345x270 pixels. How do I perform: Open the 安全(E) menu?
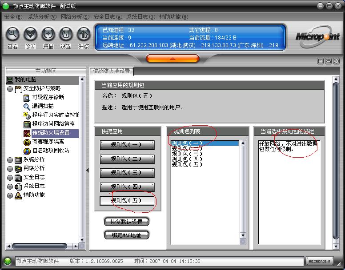click(x=13, y=17)
